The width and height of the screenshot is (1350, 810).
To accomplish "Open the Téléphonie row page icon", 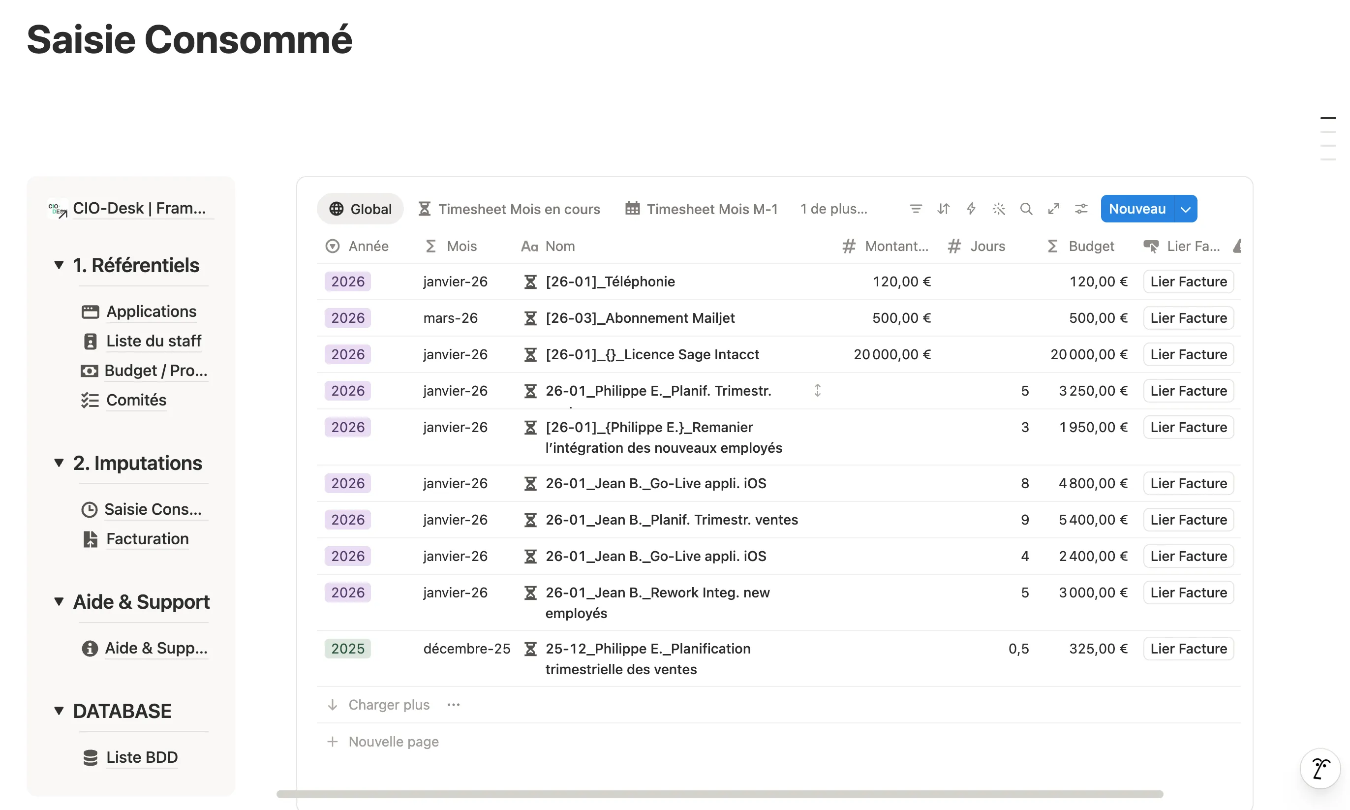I will (530, 281).
